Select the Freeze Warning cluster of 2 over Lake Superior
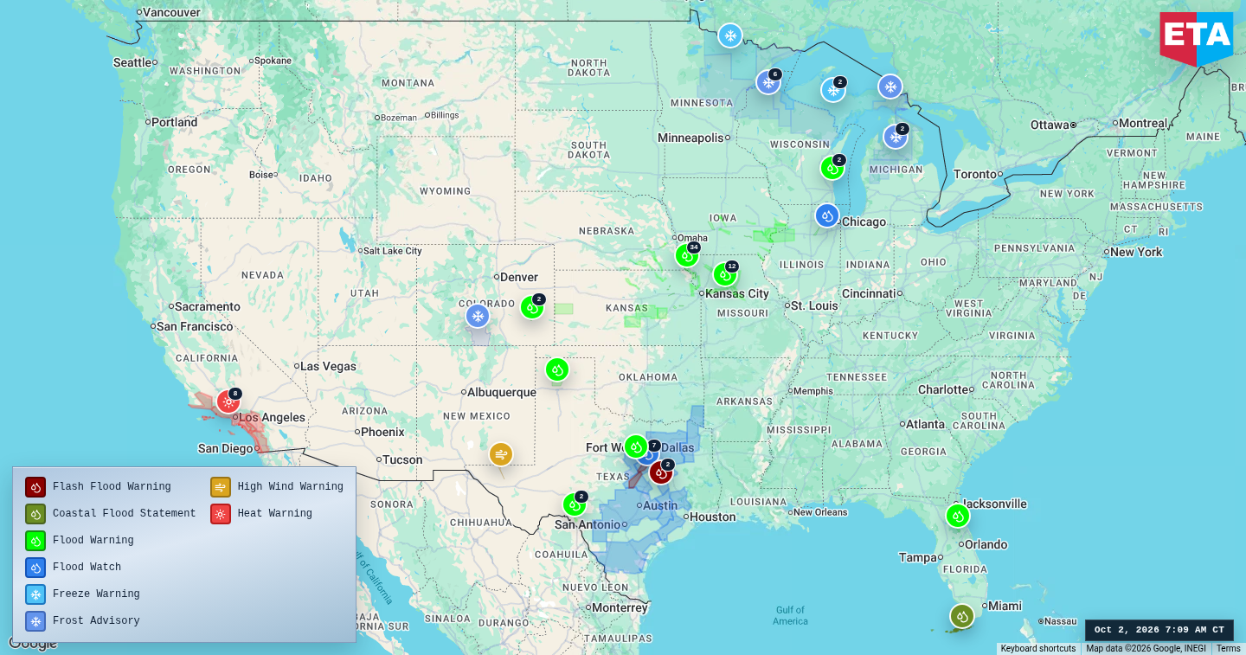This screenshot has height=655, width=1246. pyautogui.click(x=833, y=90)
